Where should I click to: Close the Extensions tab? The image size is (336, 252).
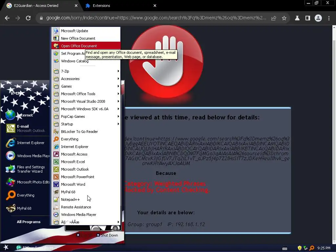[x=155, y=6]
